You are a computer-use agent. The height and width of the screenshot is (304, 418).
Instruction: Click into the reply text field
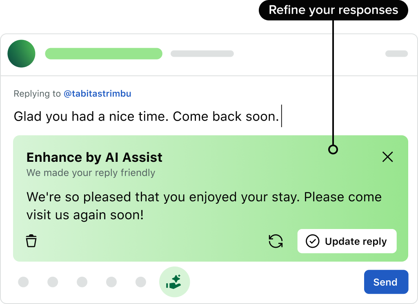click(147, 117)
